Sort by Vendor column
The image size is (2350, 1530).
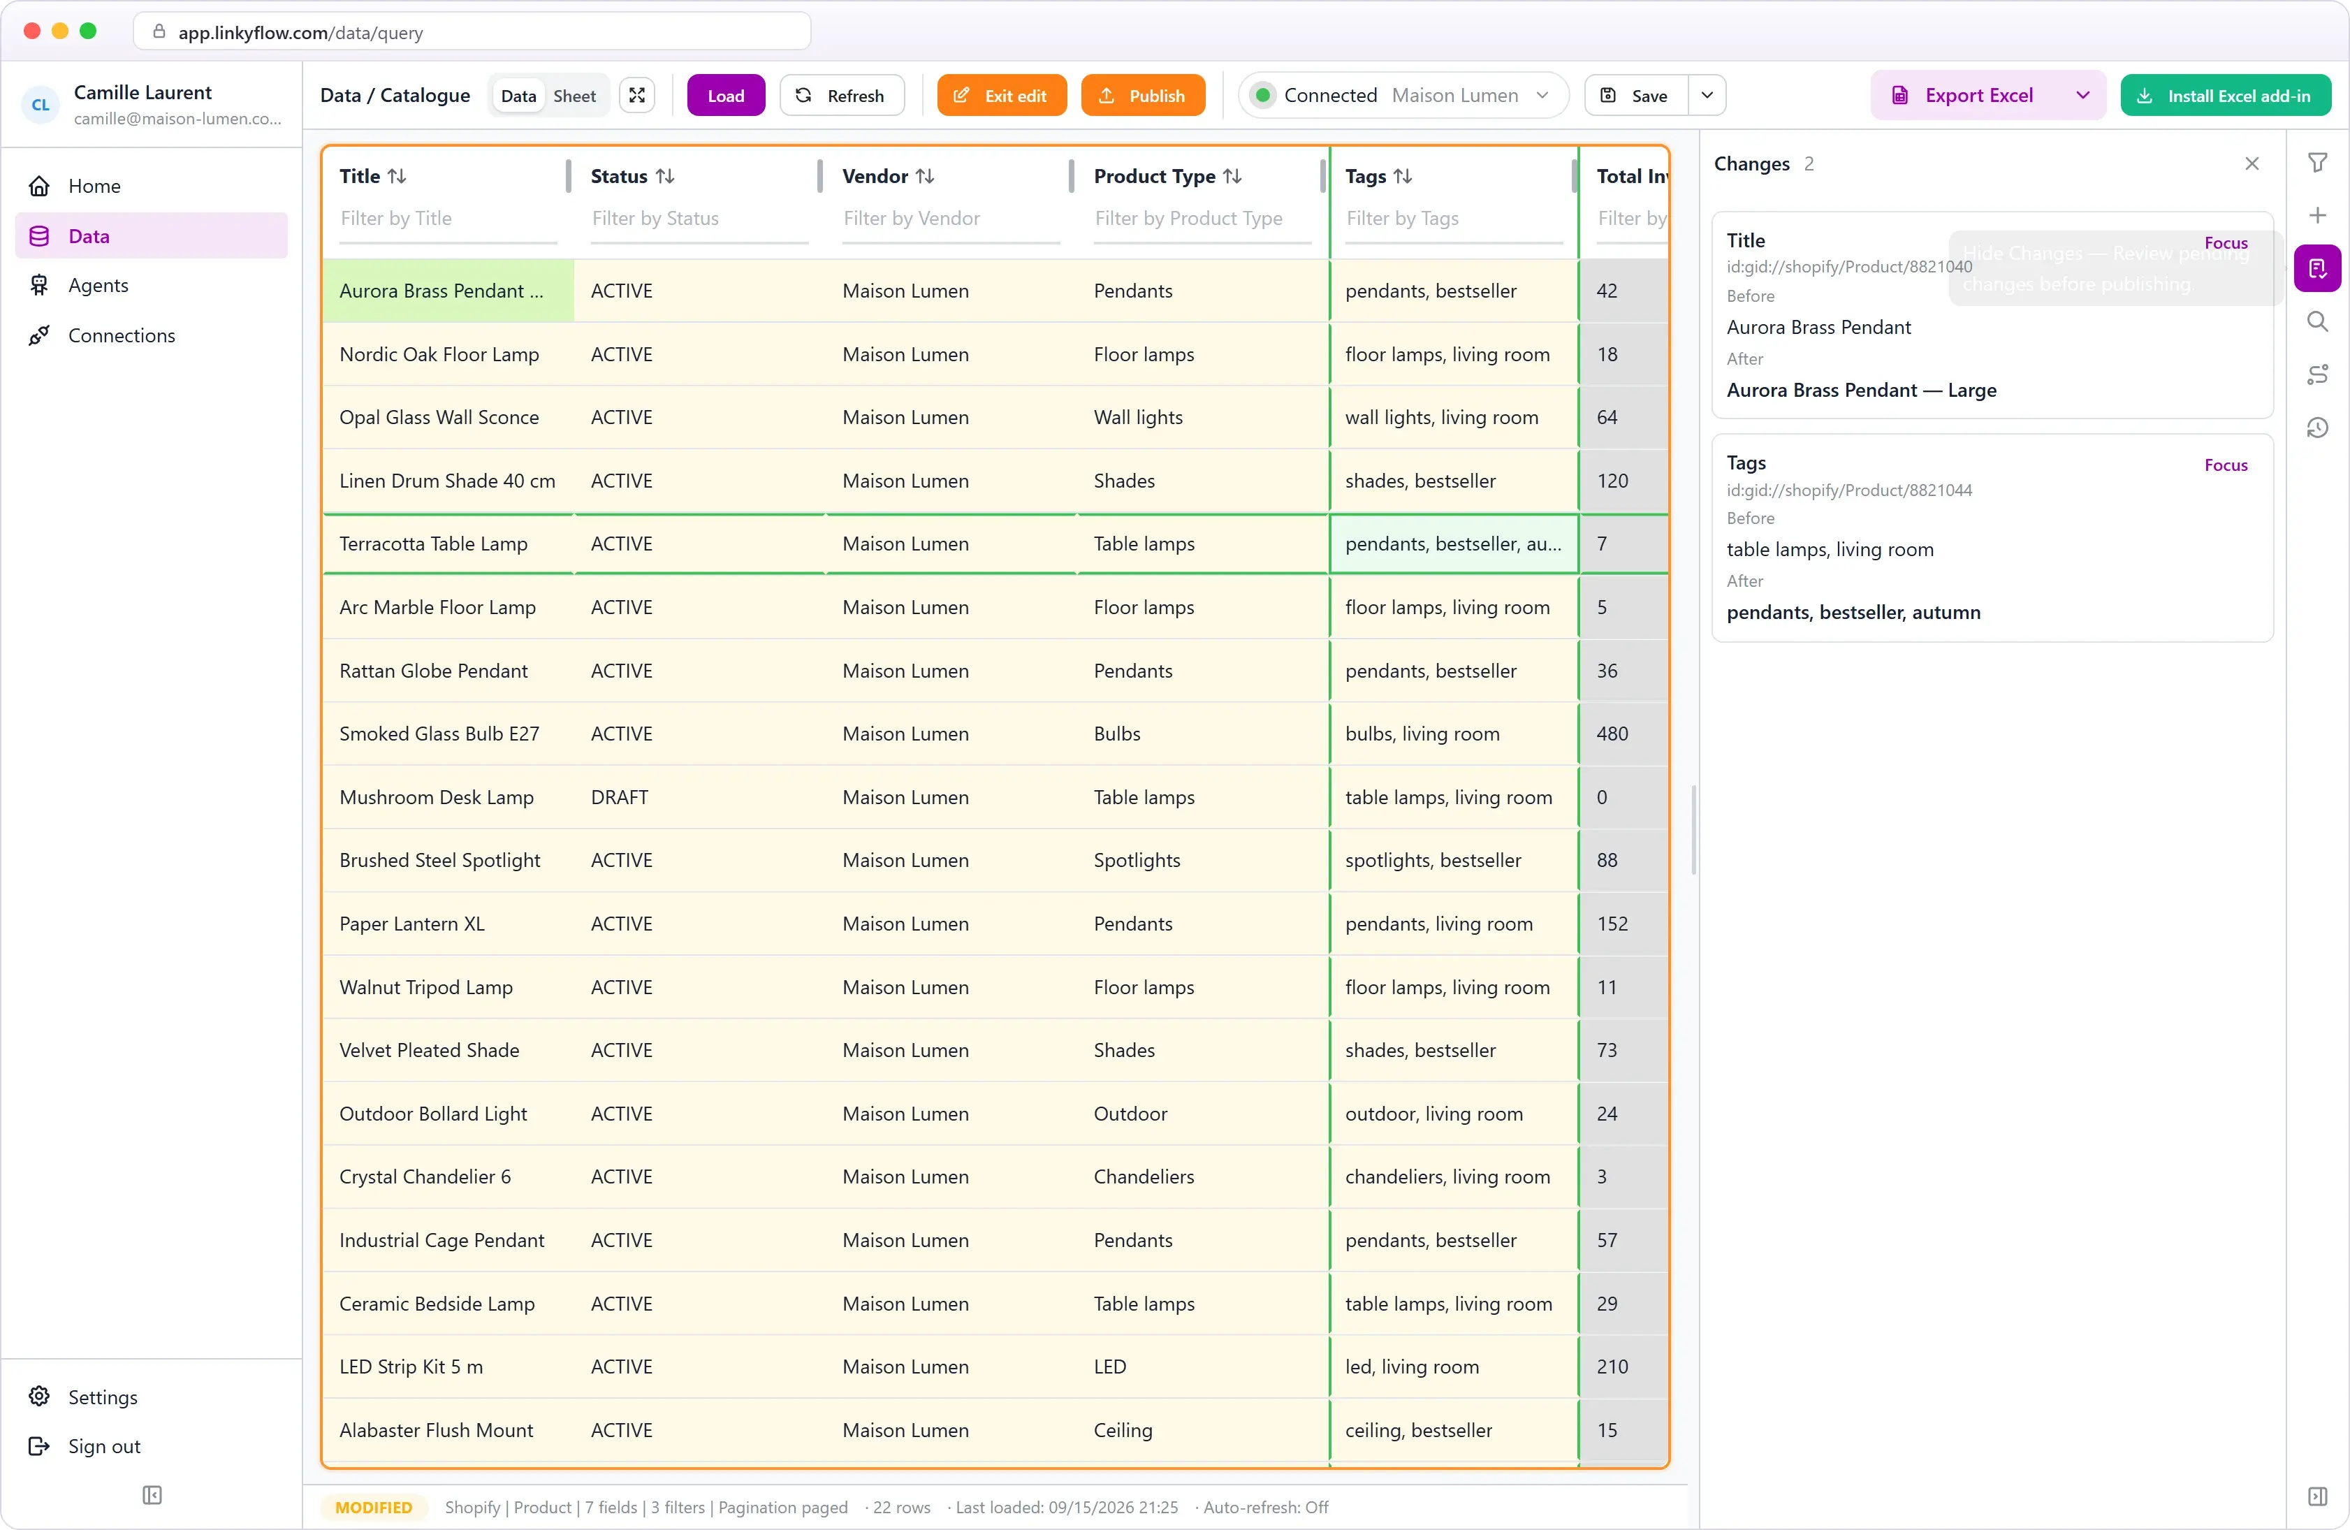(x=924, y=176)
